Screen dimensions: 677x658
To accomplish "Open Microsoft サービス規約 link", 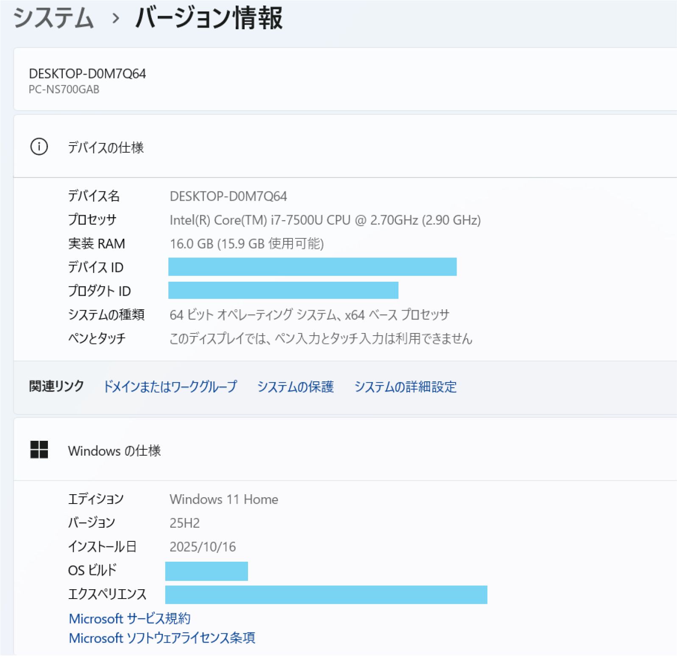I will [x=130, y=619].
